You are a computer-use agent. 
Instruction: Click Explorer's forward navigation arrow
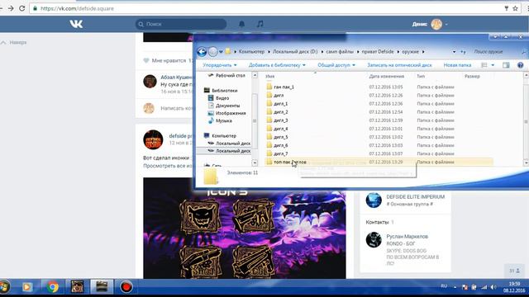pyautogui.click(x=213, y=52)
